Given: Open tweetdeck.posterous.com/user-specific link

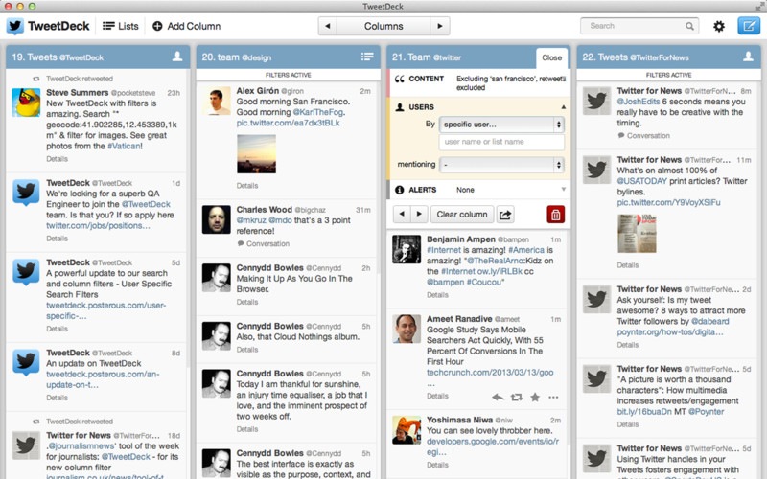Looking at the screenshot, I should tap(106, 310).
